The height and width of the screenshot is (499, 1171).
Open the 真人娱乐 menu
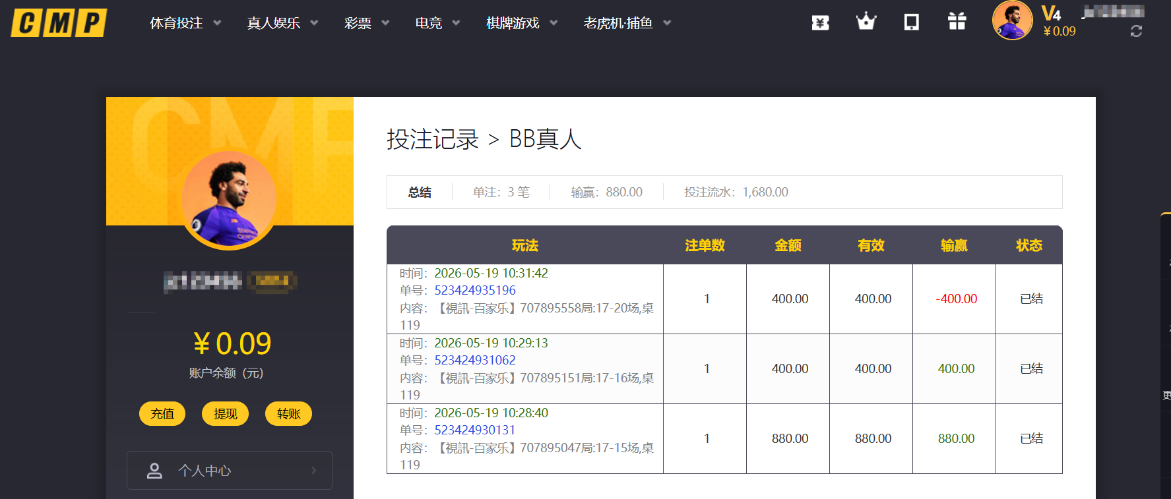pos(274,23)
